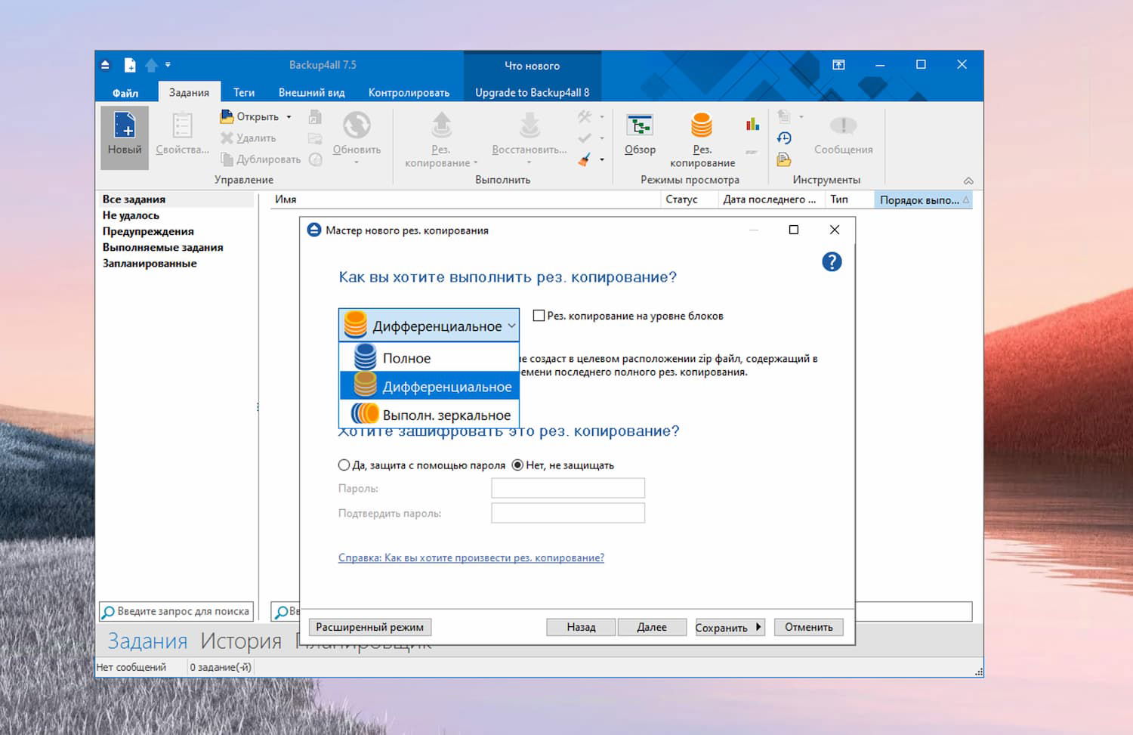The height and width of the screenshot is (735, 1133).
Task: Select Нет, не защищать option
Action: [517, 465]
